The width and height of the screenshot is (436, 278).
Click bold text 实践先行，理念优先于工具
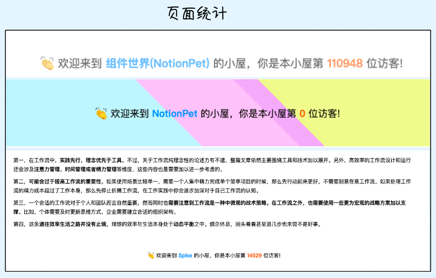92,160
